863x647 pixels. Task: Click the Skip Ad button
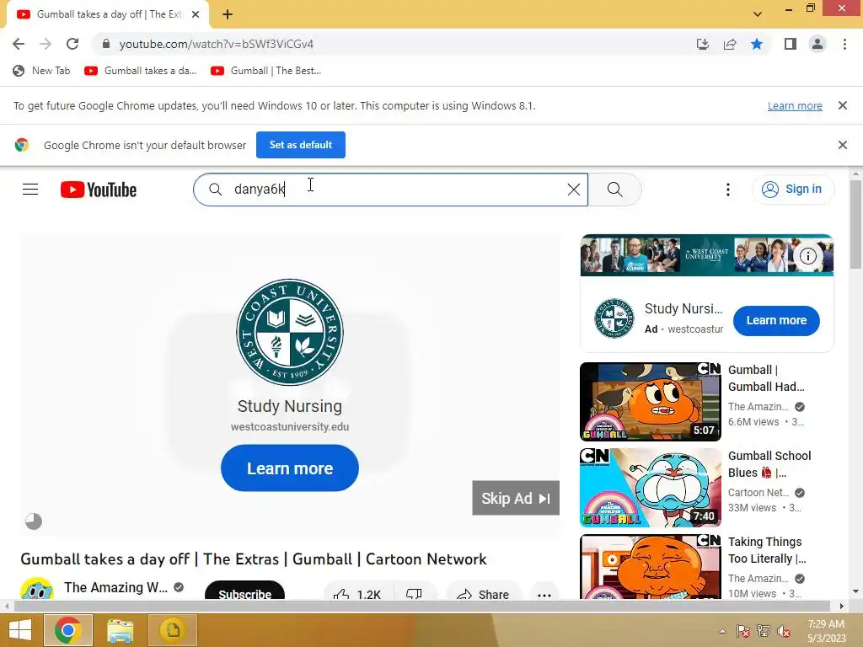point(516,498)
